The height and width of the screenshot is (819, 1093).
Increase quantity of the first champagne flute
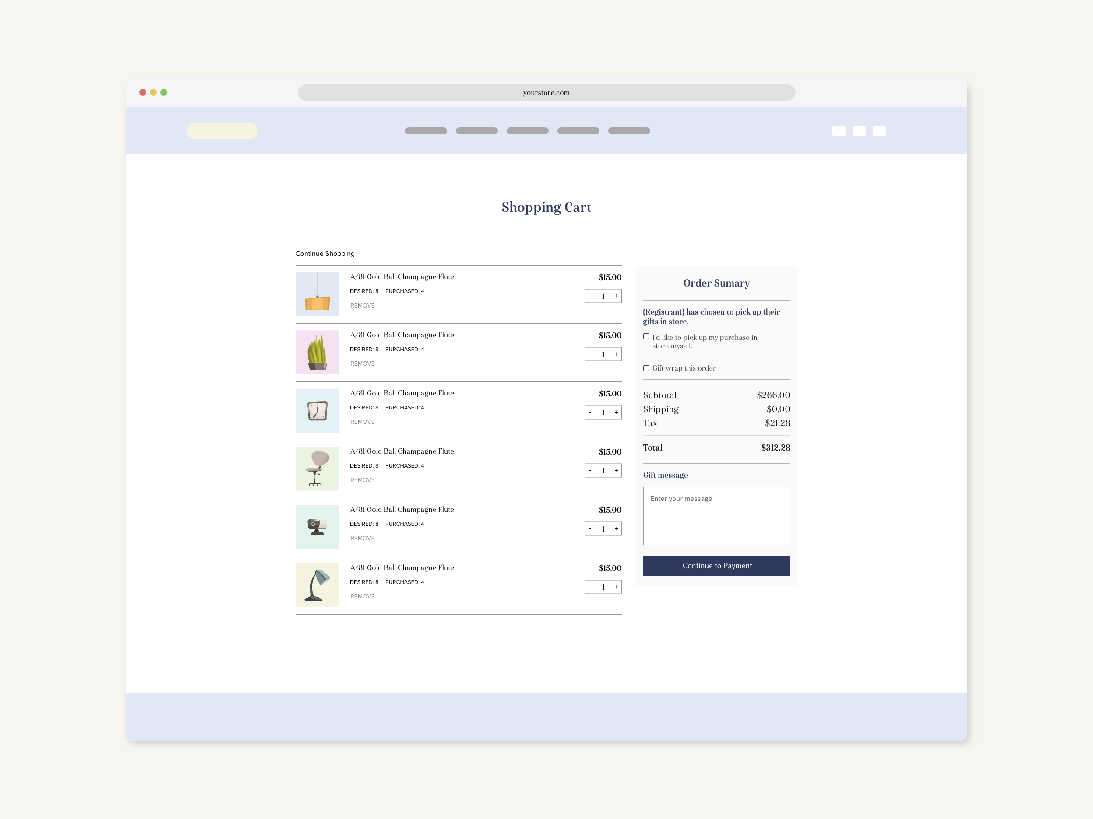point(616,296)
